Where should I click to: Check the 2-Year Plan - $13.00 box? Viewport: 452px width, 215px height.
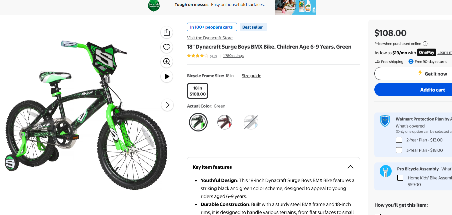(x=399, y=140)
